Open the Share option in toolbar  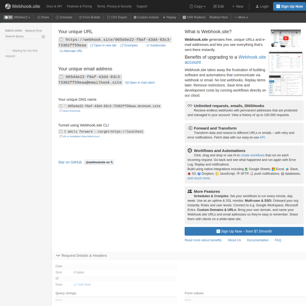pos(43,17)
